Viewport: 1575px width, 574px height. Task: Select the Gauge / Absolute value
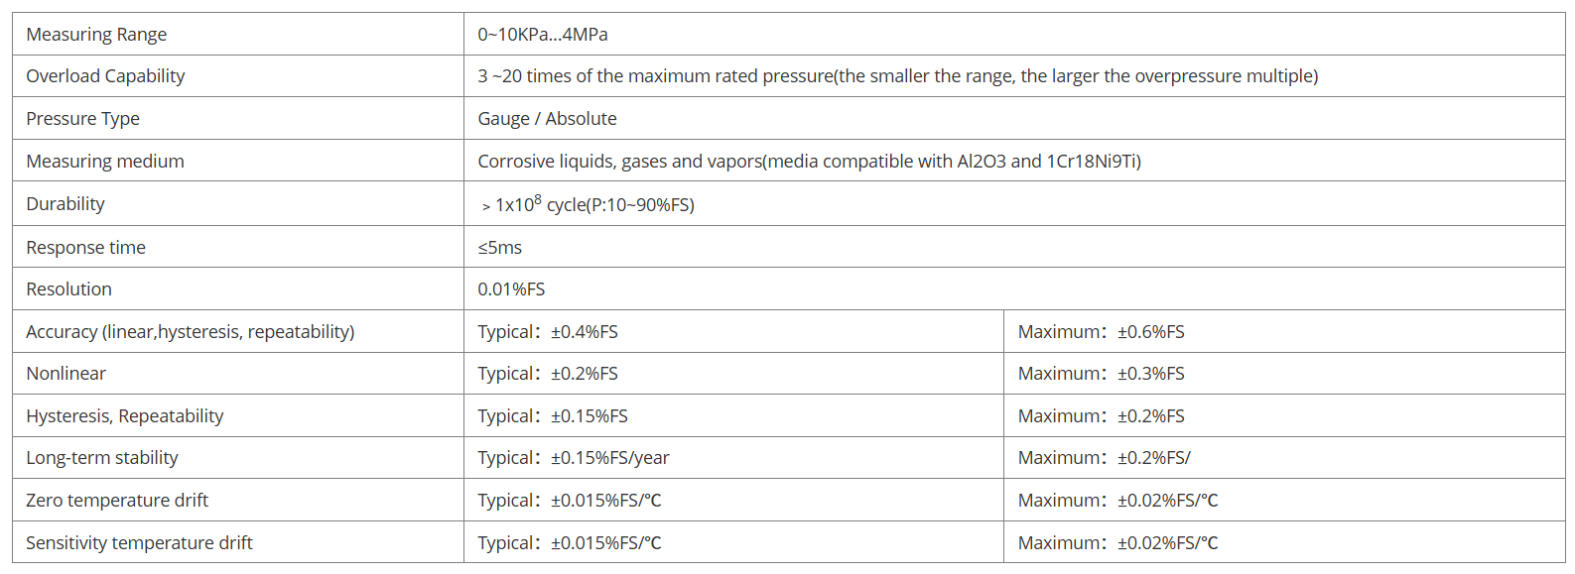[547, 119]
